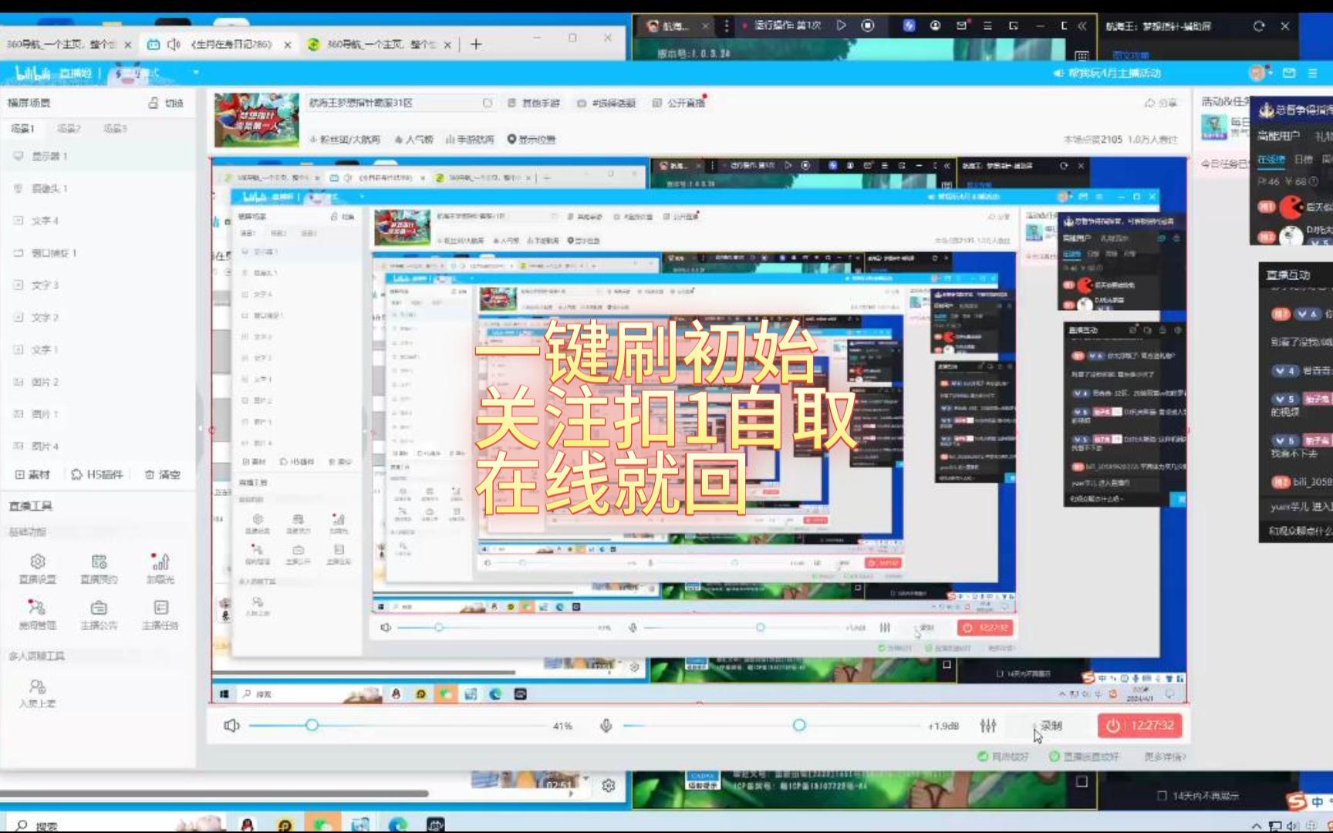Image resolution: width=1333 pixels, height=833 pixels.
Task: Click the 素材 add material button
Action: 32,474
